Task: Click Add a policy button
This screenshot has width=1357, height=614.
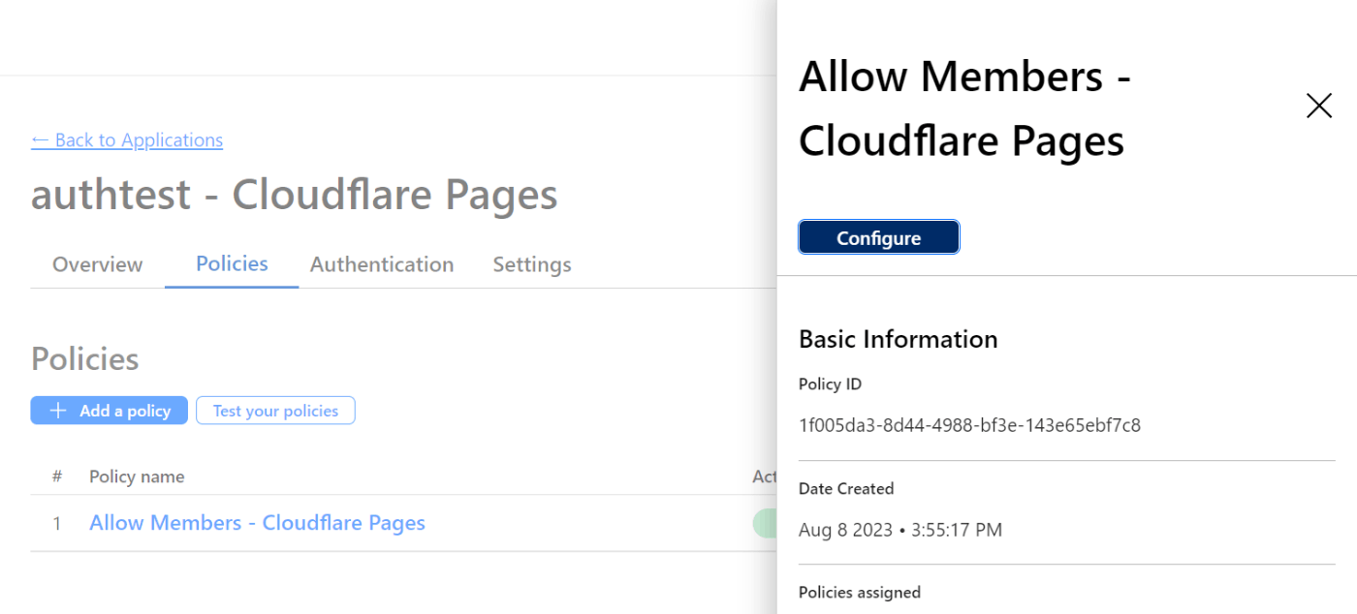Action: click(110, 411)
